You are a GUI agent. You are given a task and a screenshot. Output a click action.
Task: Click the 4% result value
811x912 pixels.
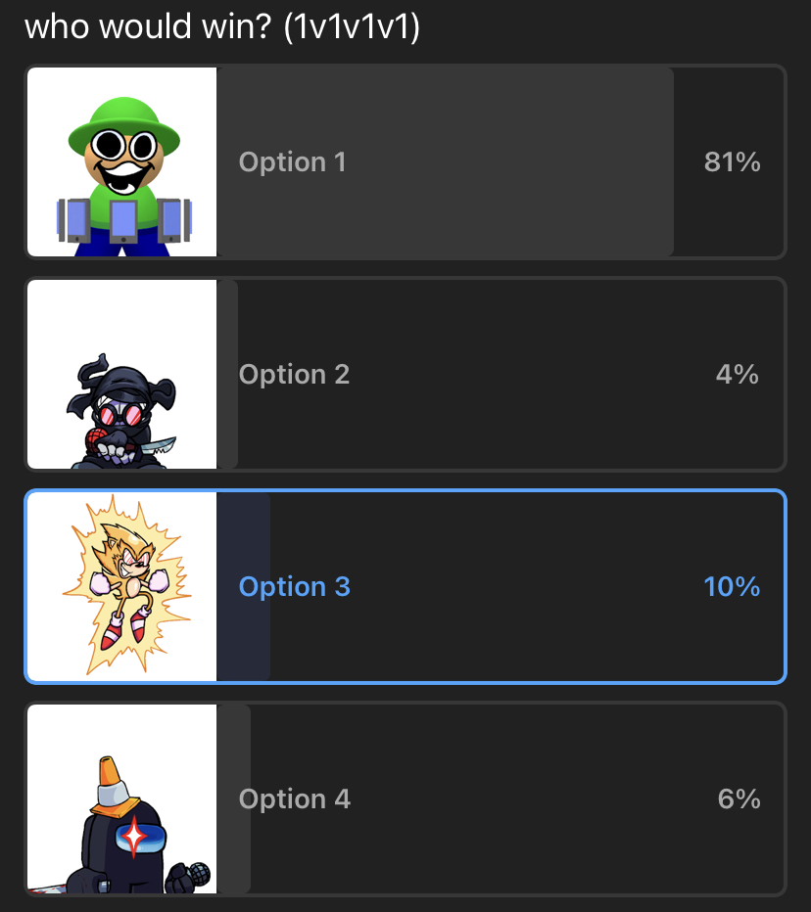[x=738, y=375]
